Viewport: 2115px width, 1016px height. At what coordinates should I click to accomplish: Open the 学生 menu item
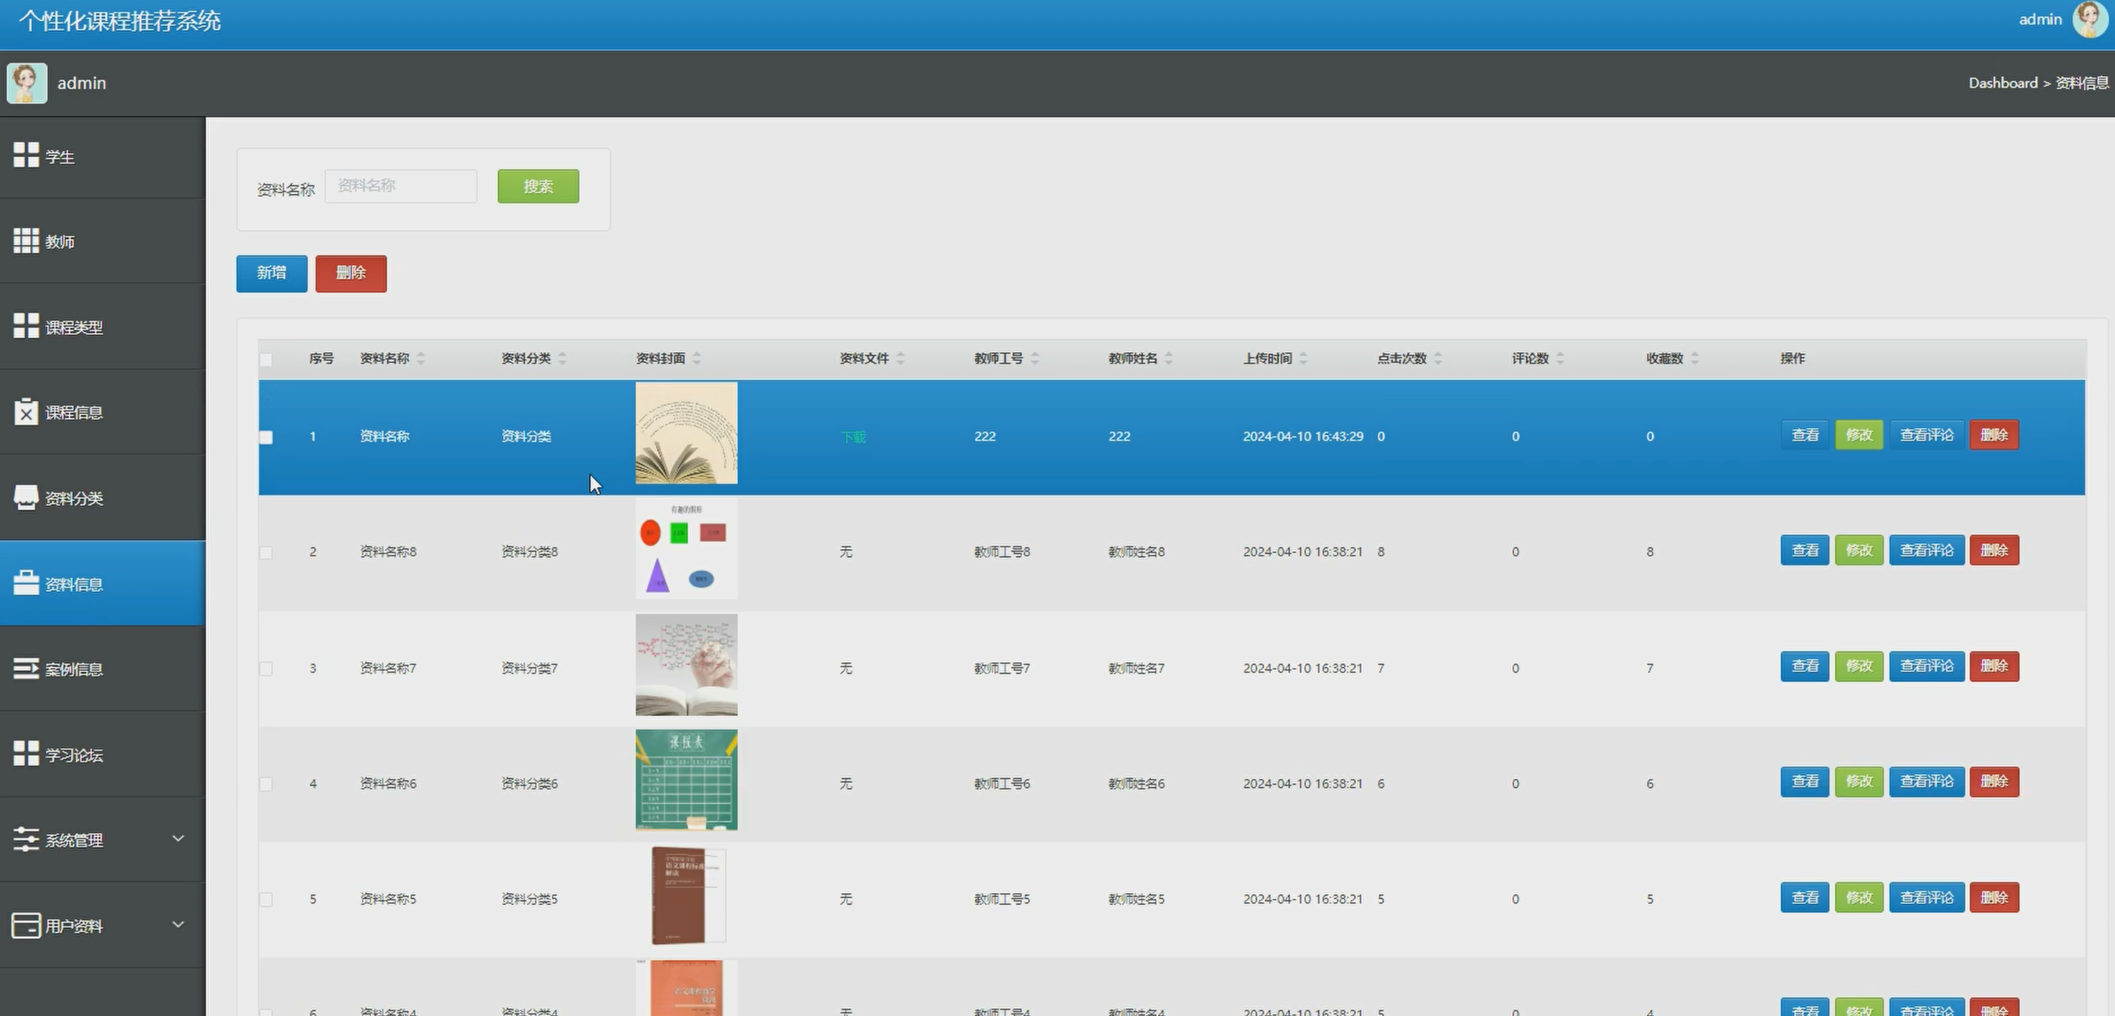point(103,156)
